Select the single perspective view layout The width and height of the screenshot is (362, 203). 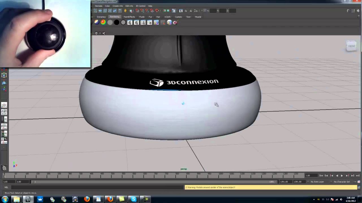4,105
